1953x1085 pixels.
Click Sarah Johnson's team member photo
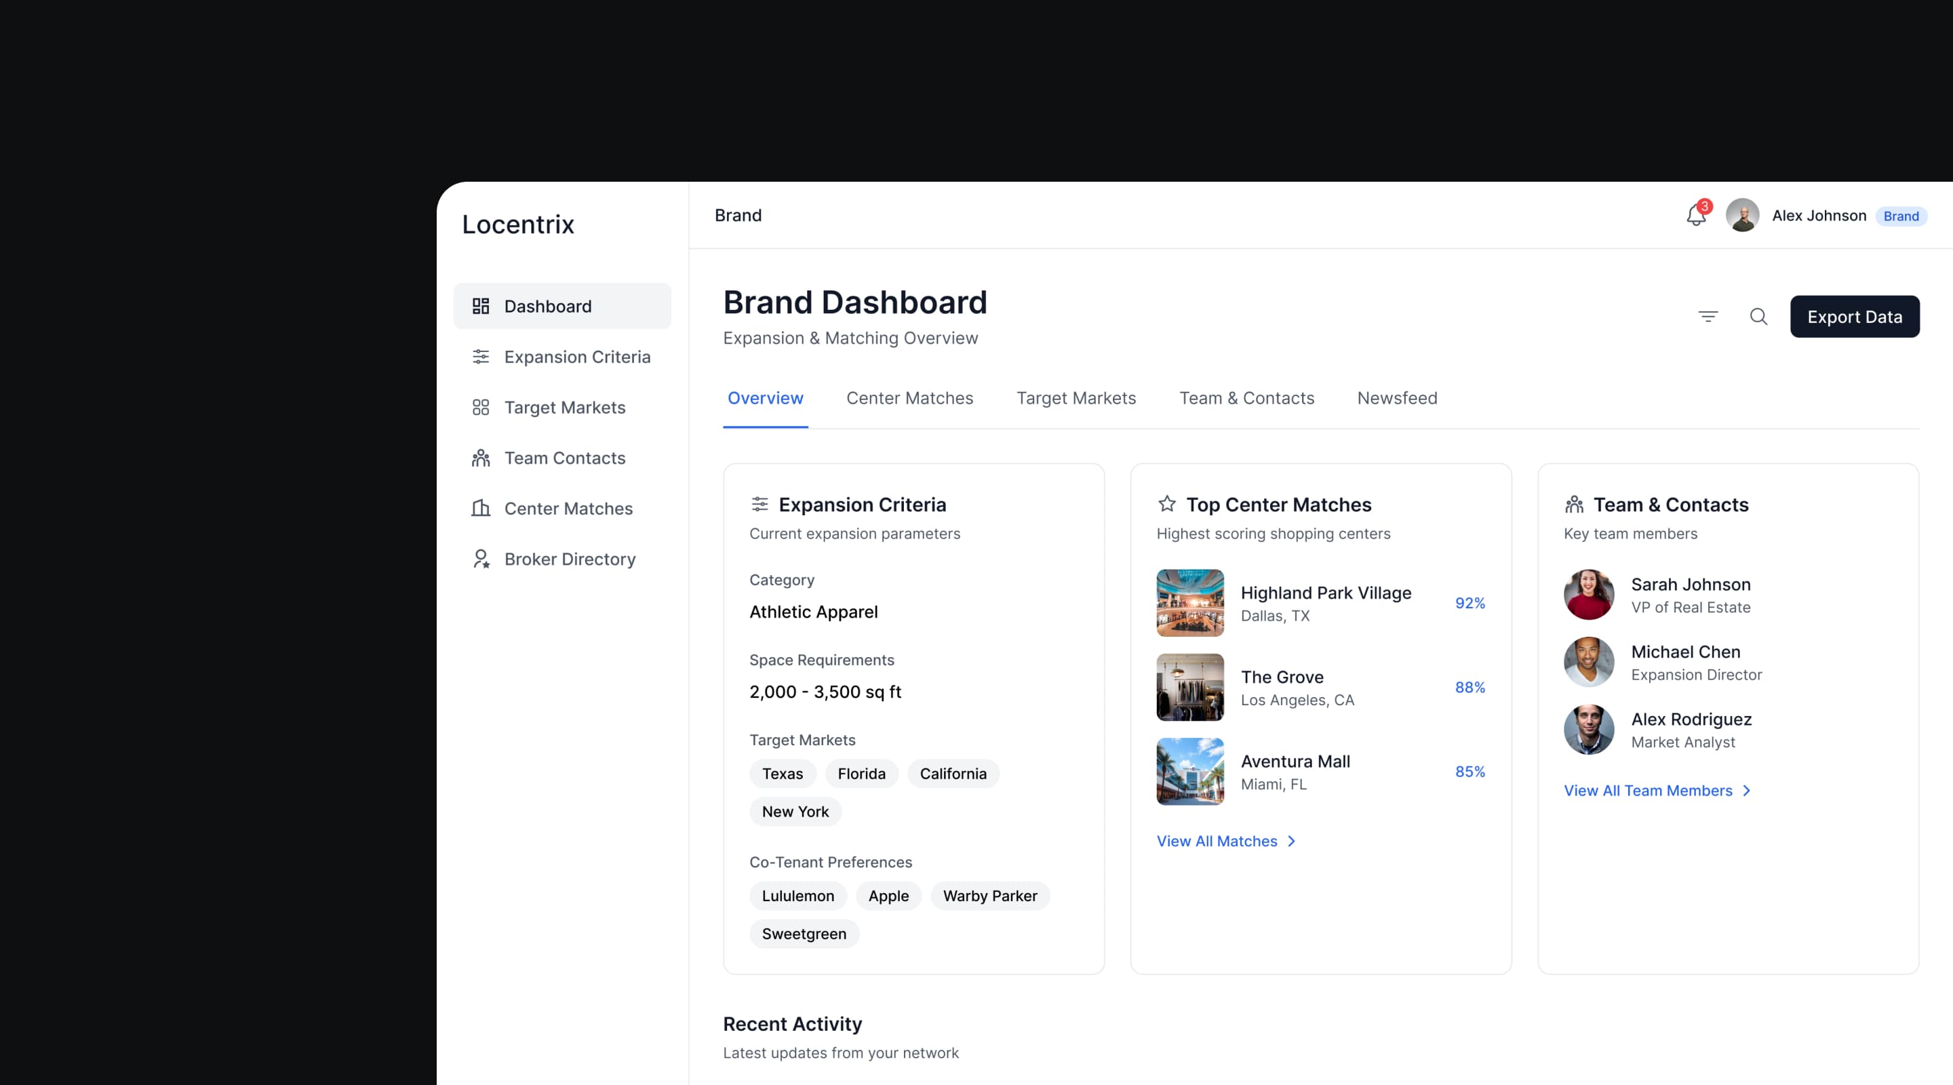pos(1588,595)
